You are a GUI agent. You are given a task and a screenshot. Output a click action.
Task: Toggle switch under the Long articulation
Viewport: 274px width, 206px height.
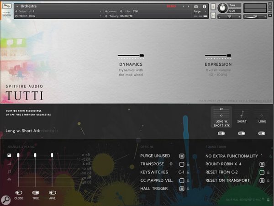click(x=262, y=133)
